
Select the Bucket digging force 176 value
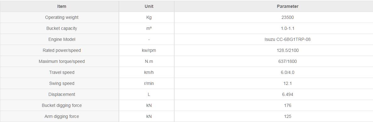click(287, 105)
